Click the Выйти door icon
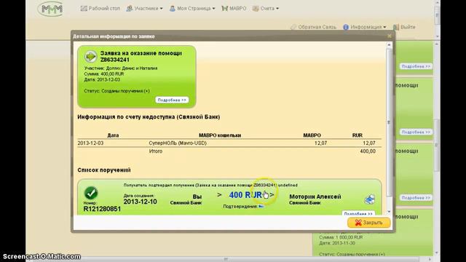Image resolution: width=466 pixels, height=262 pixels. click(396, 27)
